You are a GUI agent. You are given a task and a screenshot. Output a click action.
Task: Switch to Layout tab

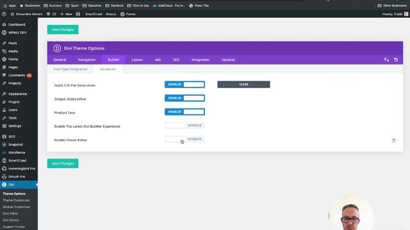pyautogui.click(x=137, y=59)
